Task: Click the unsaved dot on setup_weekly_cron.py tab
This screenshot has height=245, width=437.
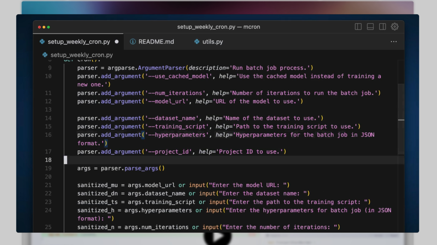Action: tap(117, 42)
